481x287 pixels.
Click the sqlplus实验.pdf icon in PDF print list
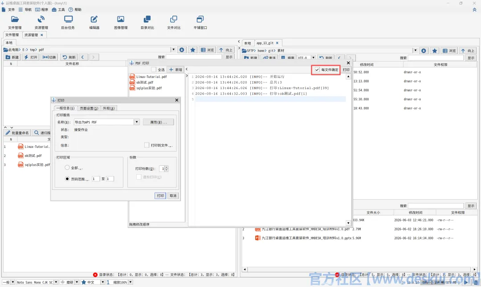pos(132,88)
